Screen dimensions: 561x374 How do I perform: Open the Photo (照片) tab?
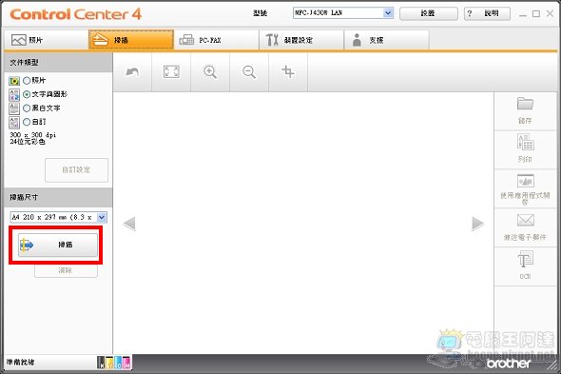click(46, 40)
